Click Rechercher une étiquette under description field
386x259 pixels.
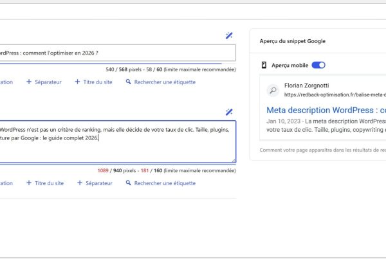coord(160,183)
